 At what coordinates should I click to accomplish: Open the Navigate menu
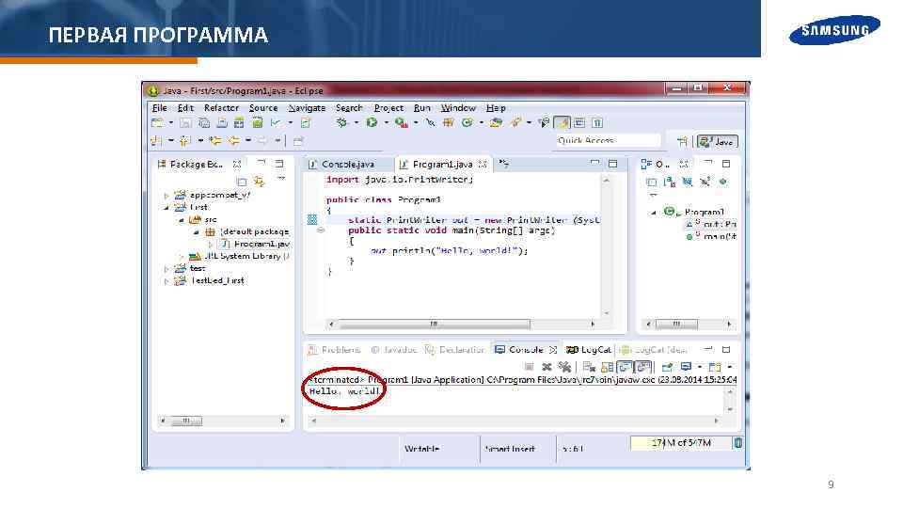(x=307, y=107)
